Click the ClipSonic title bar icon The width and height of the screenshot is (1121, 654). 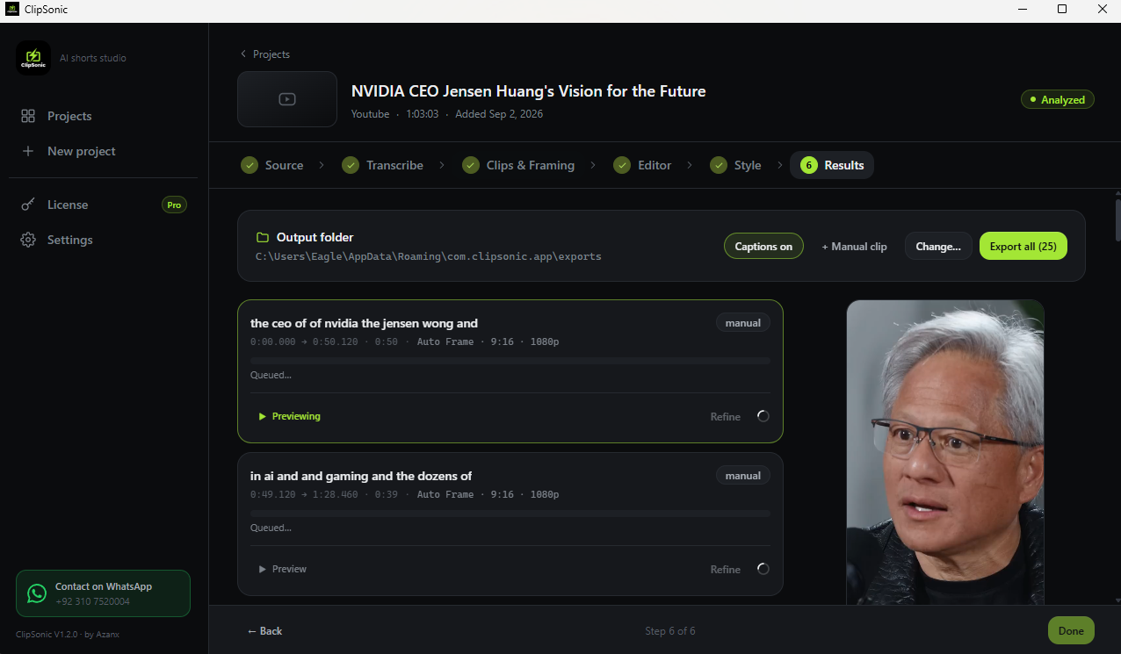11,9
